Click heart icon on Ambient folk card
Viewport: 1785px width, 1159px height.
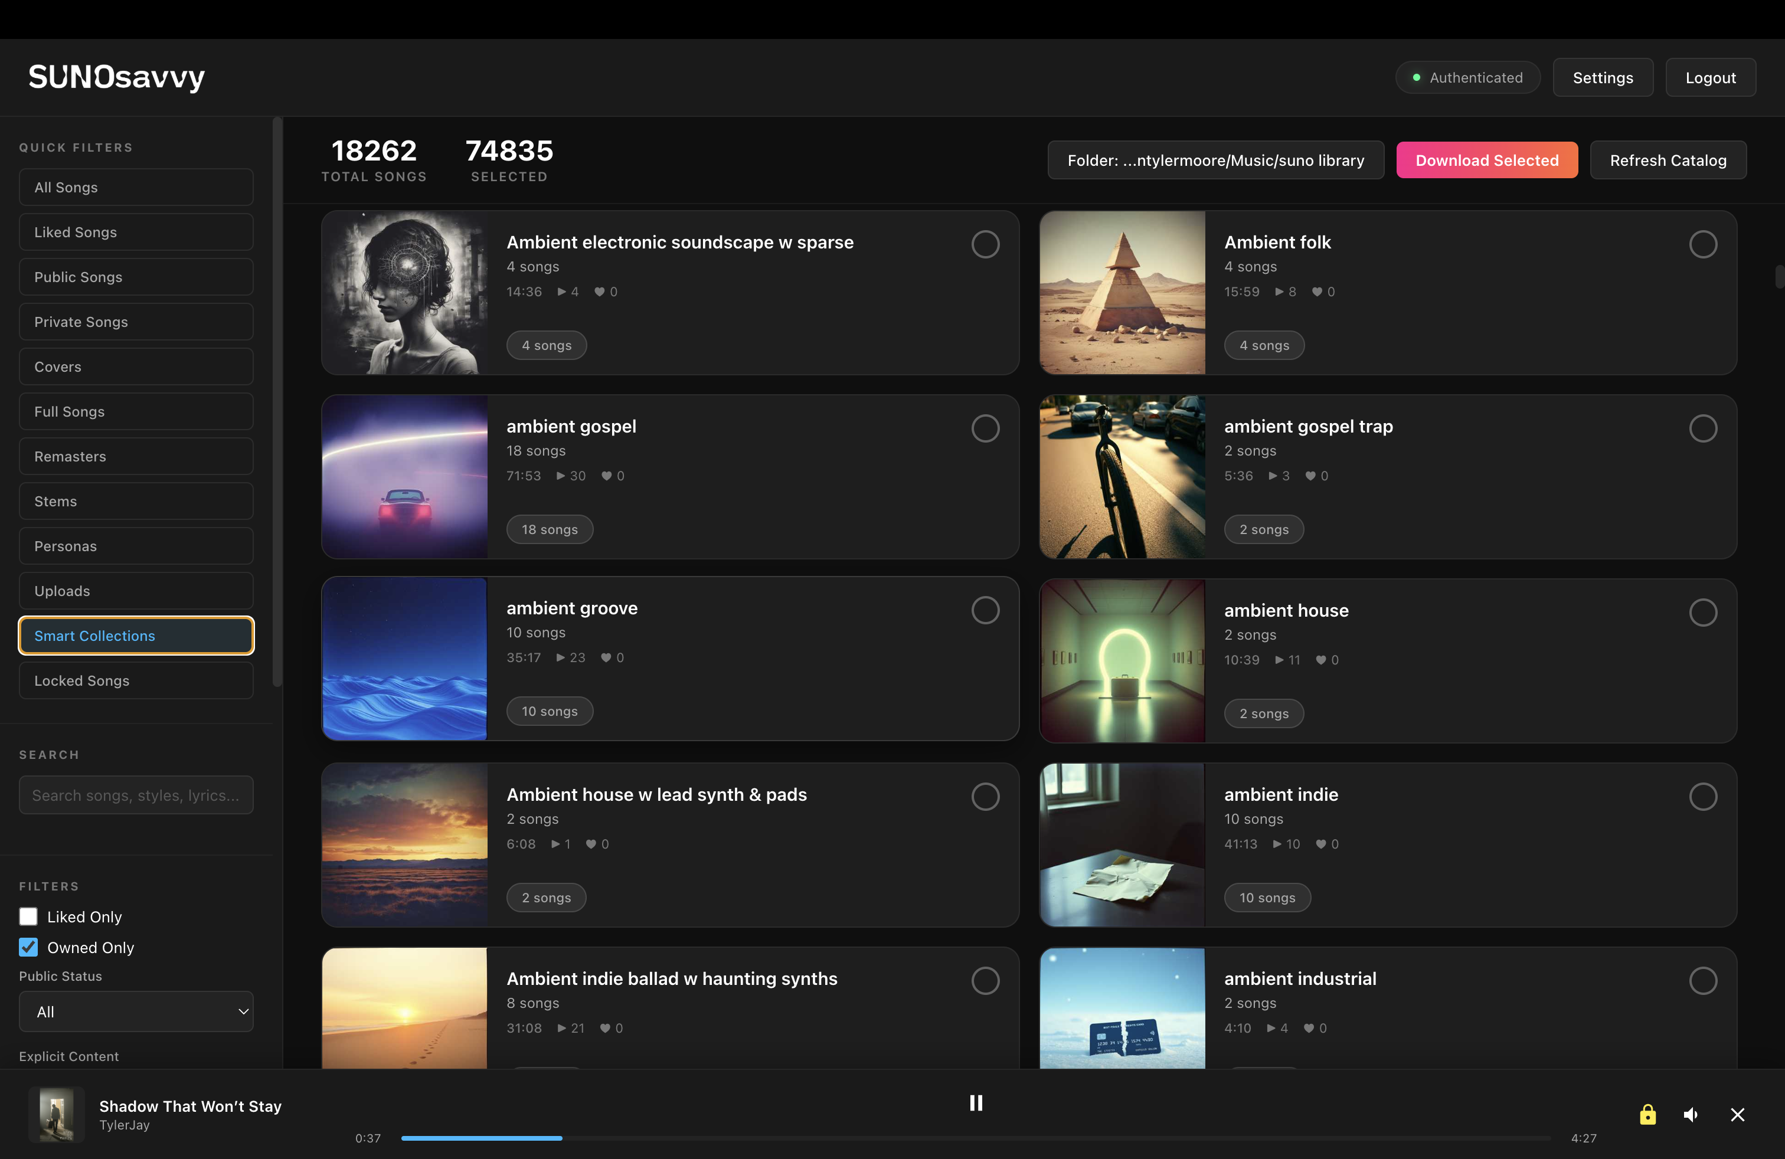pos(1316,292)
